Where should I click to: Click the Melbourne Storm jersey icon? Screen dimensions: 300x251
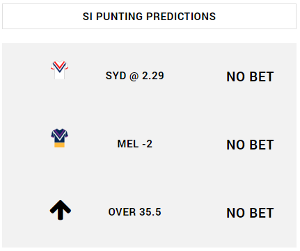(x=59, y=138)
